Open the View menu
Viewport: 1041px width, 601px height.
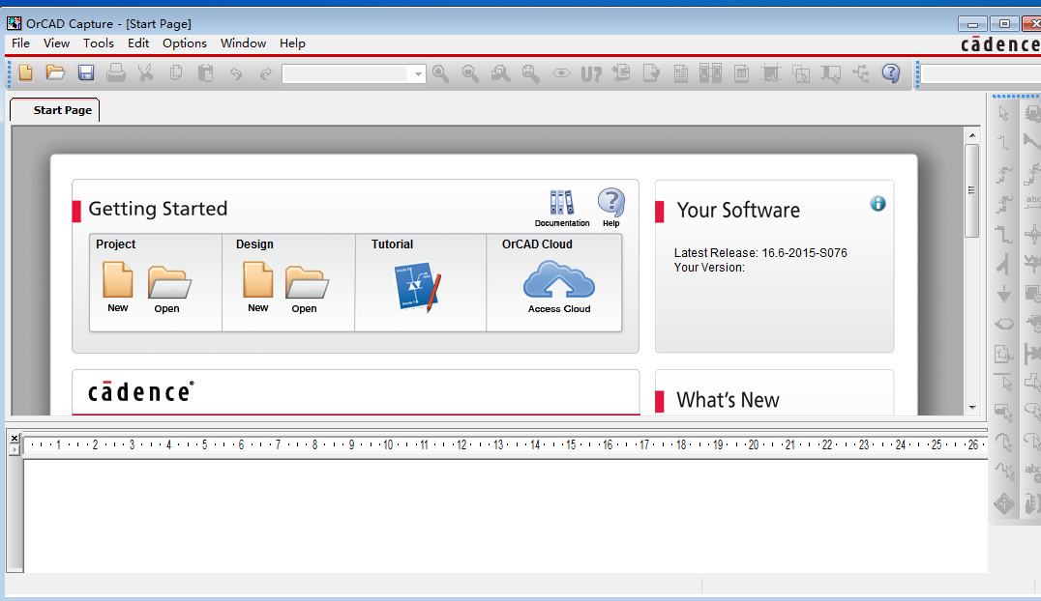[56, 43]
